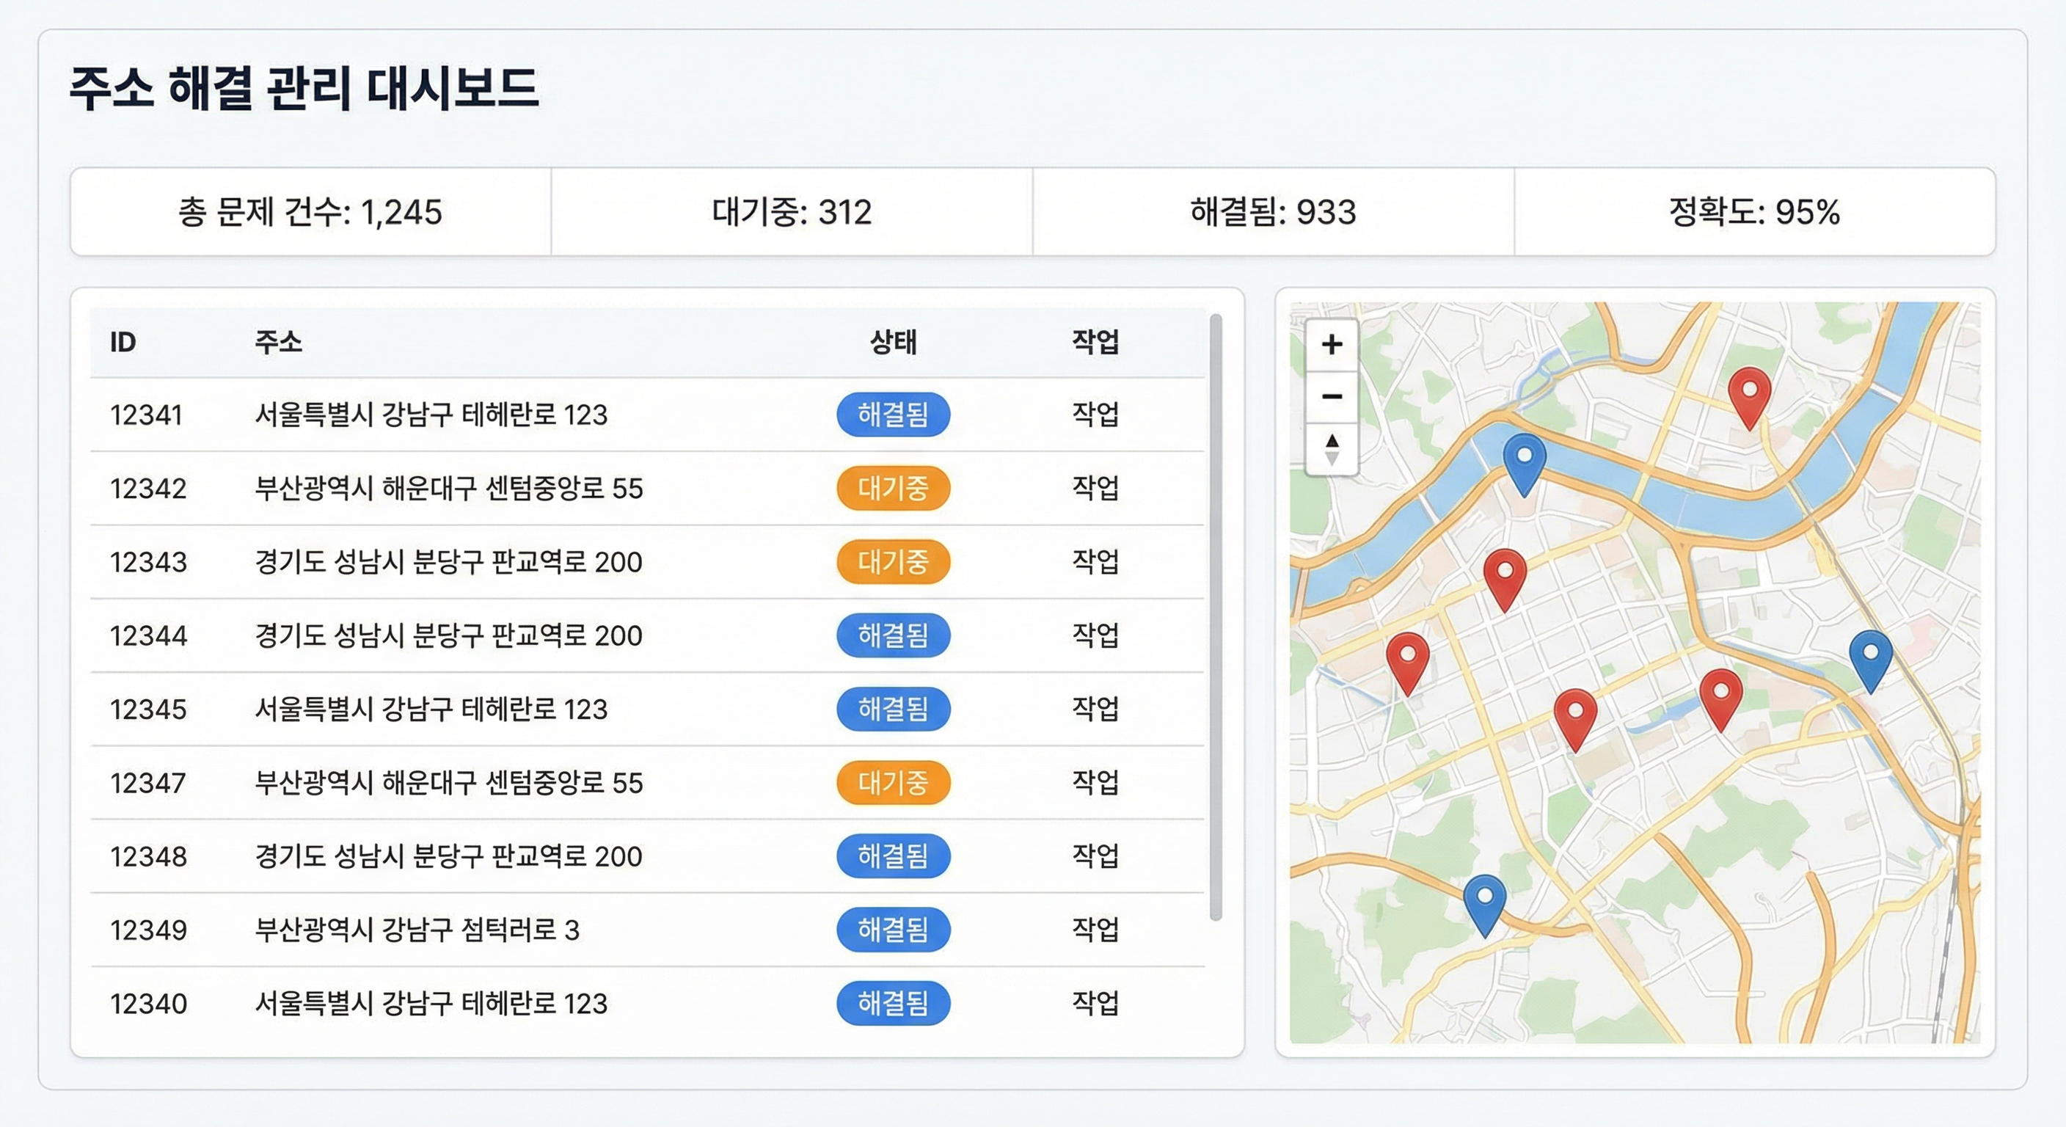Click 작업 link for row 12347
The width and height of the screenshot is (2066, 1127).
click(1095, 782)
